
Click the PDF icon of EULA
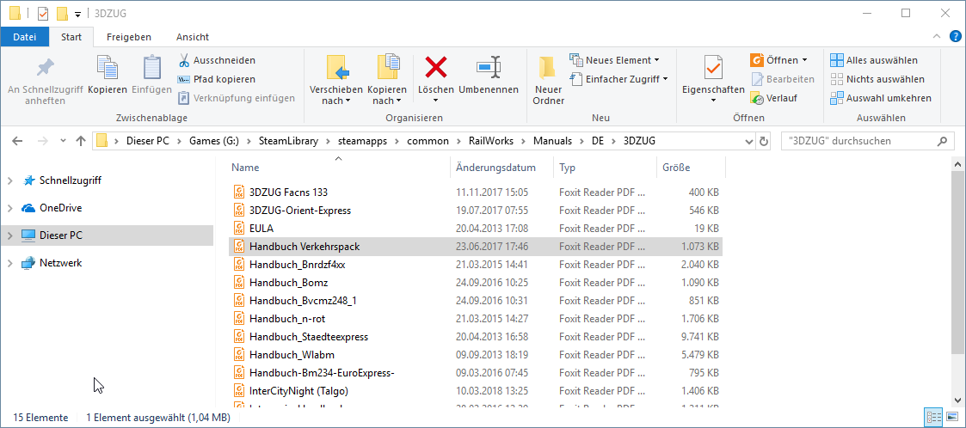pos(240,229)
